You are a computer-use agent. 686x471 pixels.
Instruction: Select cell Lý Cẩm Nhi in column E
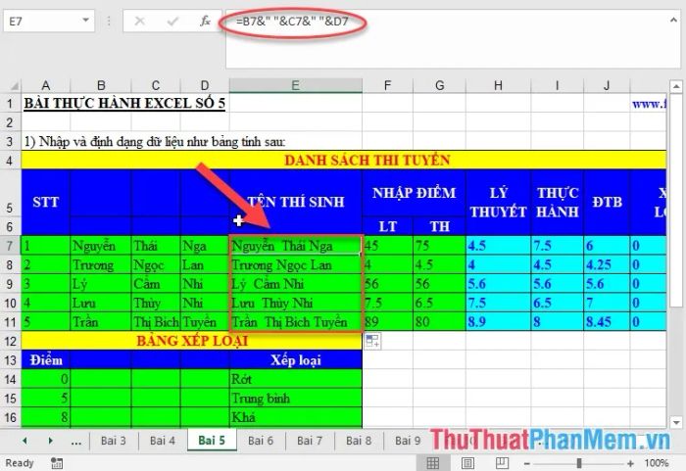pyautogui.click(x=296, y=284)
